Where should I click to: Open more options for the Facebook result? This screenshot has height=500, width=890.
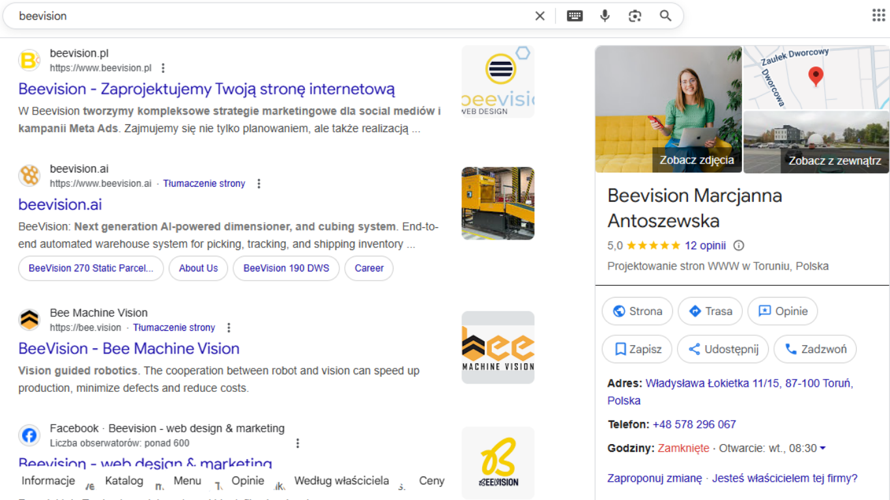[298, 443]
